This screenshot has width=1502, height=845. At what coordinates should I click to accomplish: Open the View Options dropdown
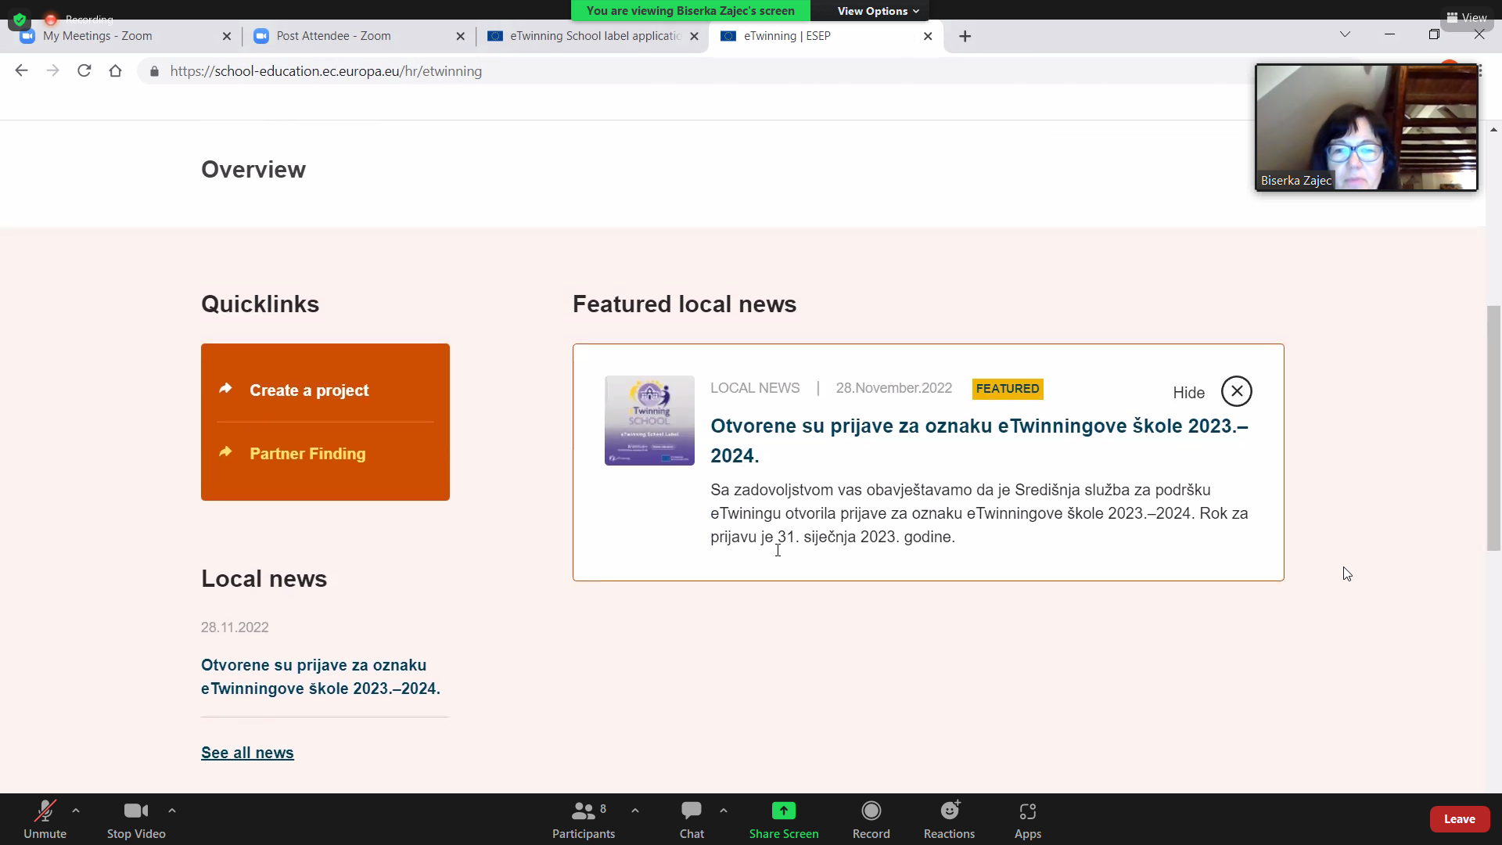pos(878,11)
